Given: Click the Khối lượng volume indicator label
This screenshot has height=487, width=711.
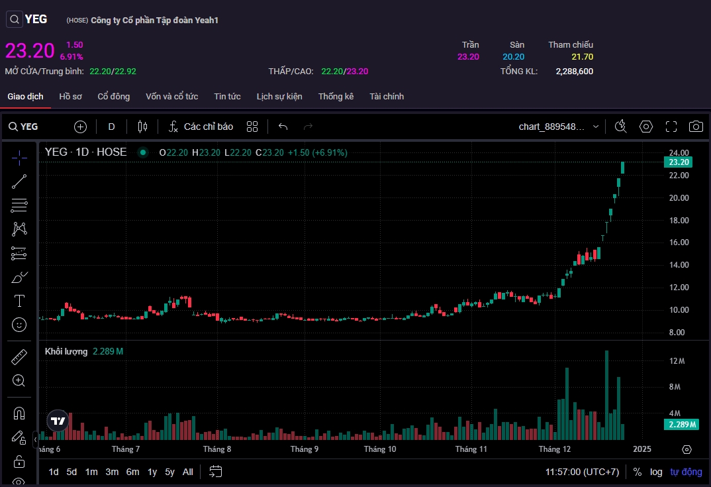Looking at the screenshot, I should tap(66, 351).
